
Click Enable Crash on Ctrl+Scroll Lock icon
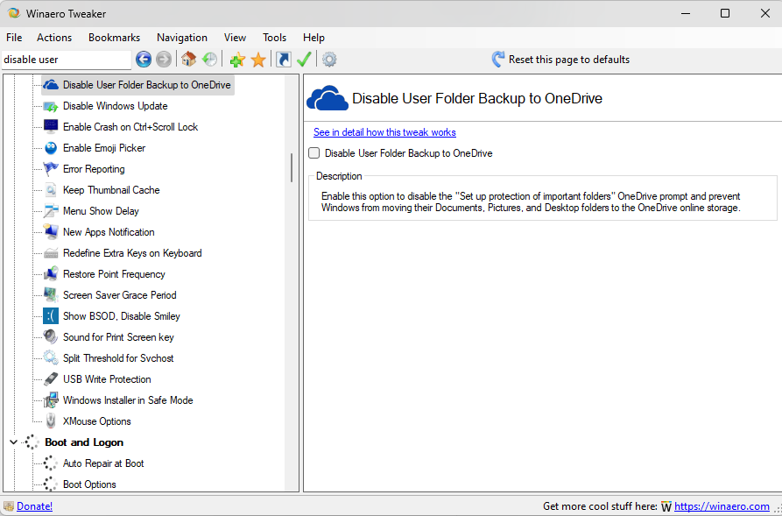pos(51,127)
